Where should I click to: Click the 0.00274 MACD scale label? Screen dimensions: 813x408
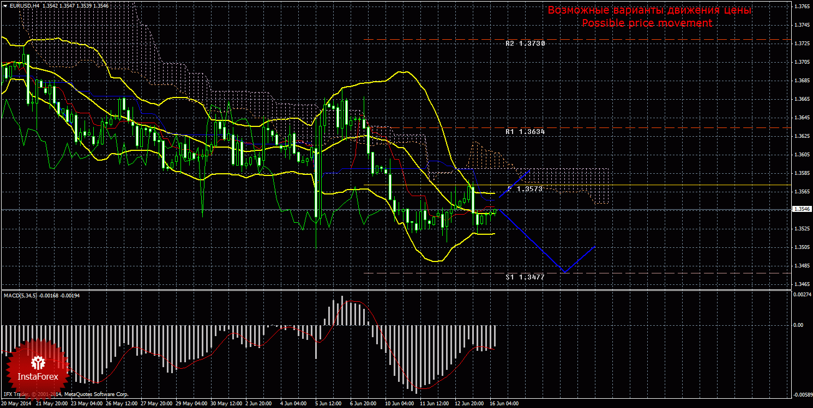801,294
